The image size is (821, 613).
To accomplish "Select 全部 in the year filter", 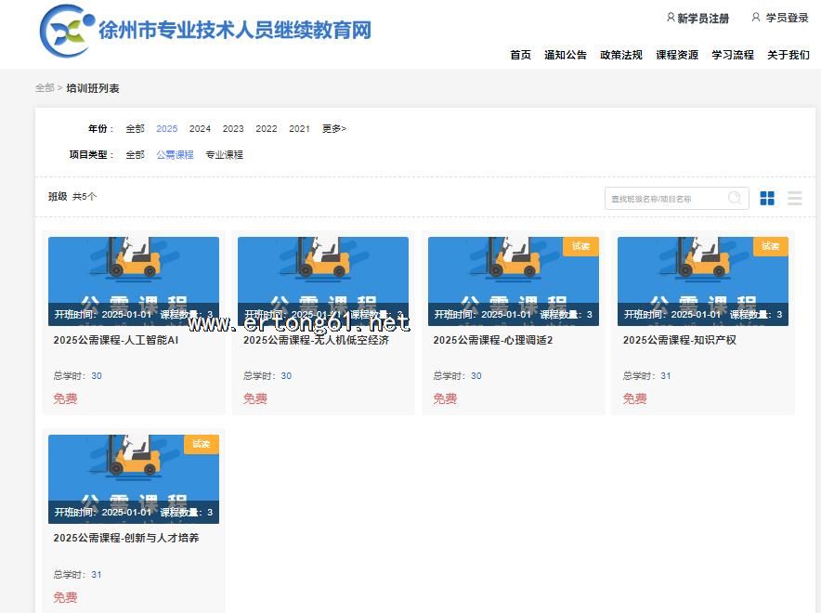I will pos(135,129).
